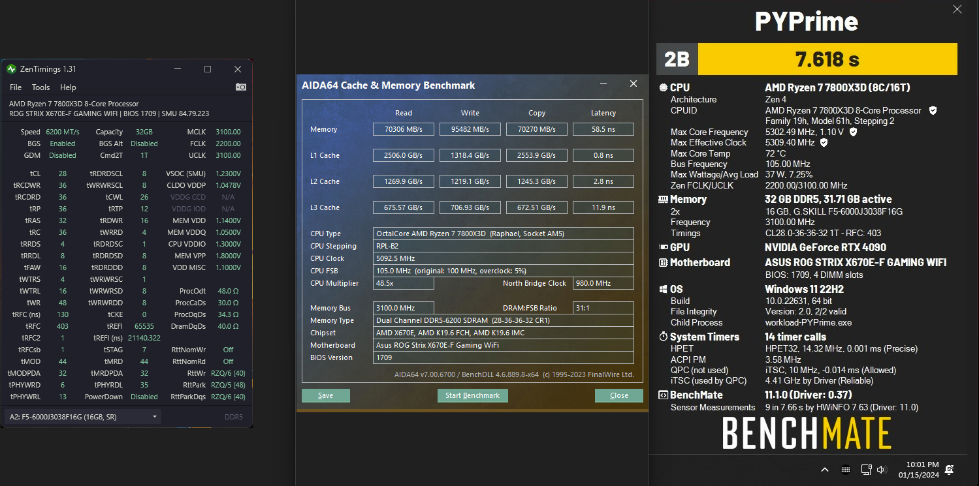The height and width of the screenshot is (486, 979).
Task: Click the Close button in AIDA64
Action: pos(618,395)
